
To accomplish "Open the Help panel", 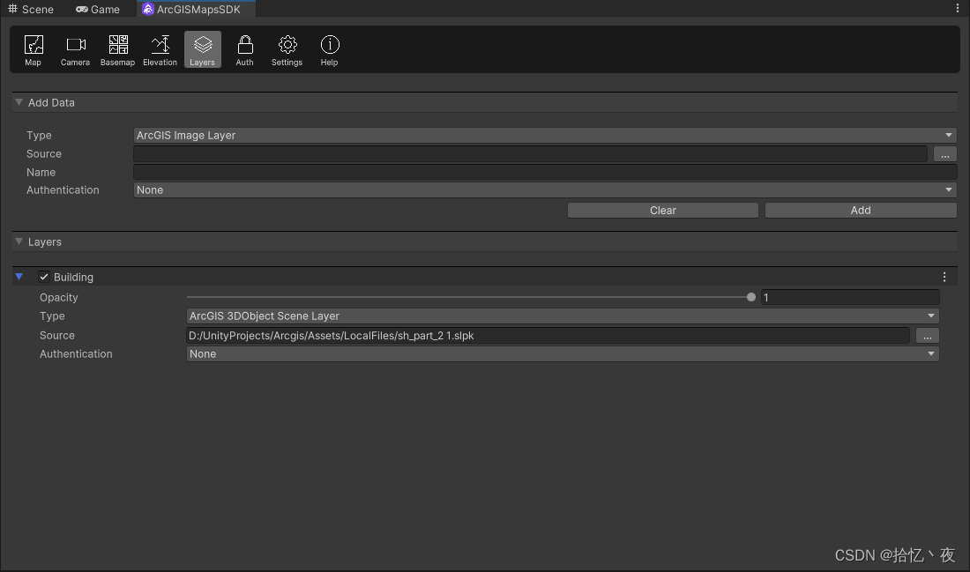I will pos(329,49).
